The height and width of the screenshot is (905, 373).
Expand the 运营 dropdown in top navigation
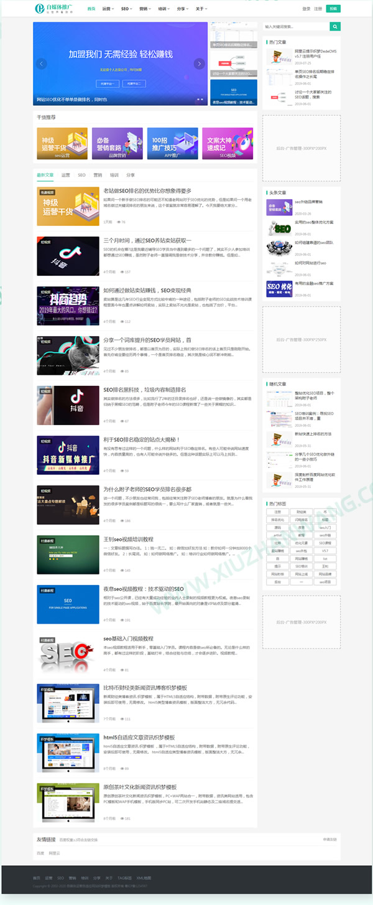[107, 9]
